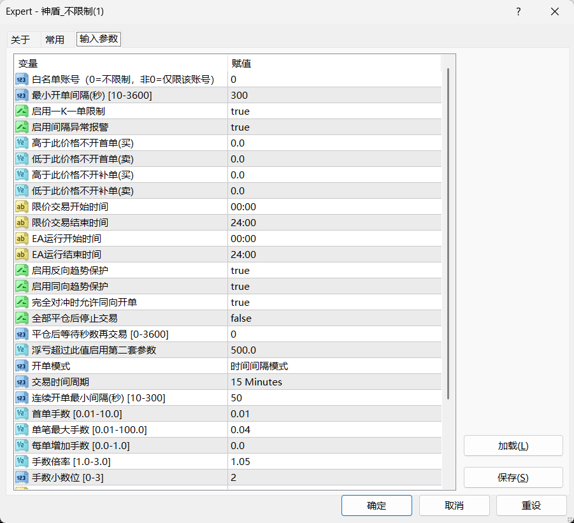Click the 赋值 column header
574x523 pixels.
click(334, 64)
